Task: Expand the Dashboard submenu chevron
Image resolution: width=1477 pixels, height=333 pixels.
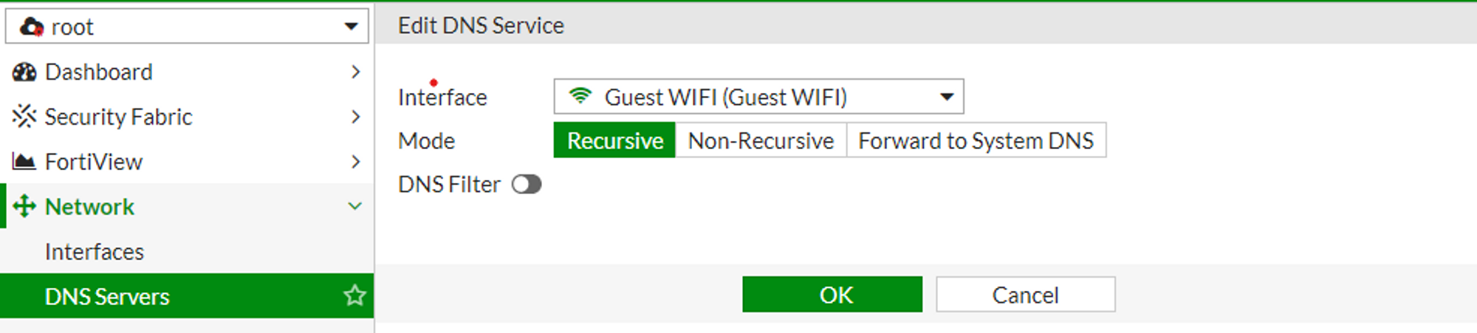Action: (x=356, y=72)
